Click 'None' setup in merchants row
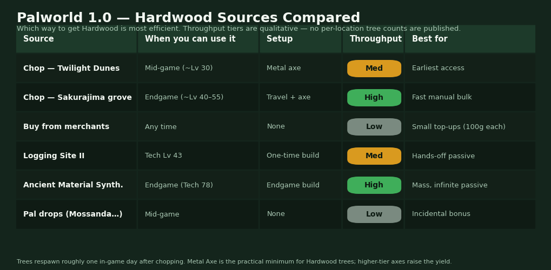The width and height of the screenshot is (551, 270). (x=301, y=127)
